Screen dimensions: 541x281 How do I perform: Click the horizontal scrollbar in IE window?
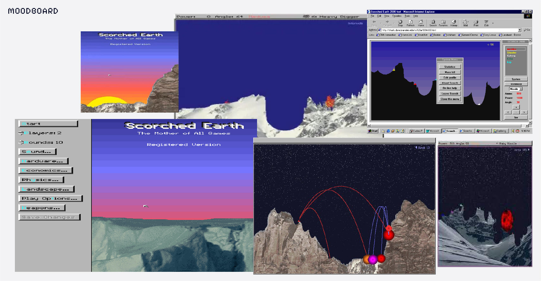pyautogui.click(x=449, y=126)
